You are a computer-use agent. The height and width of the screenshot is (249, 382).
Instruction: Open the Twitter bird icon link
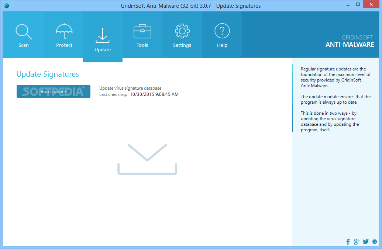366,242
